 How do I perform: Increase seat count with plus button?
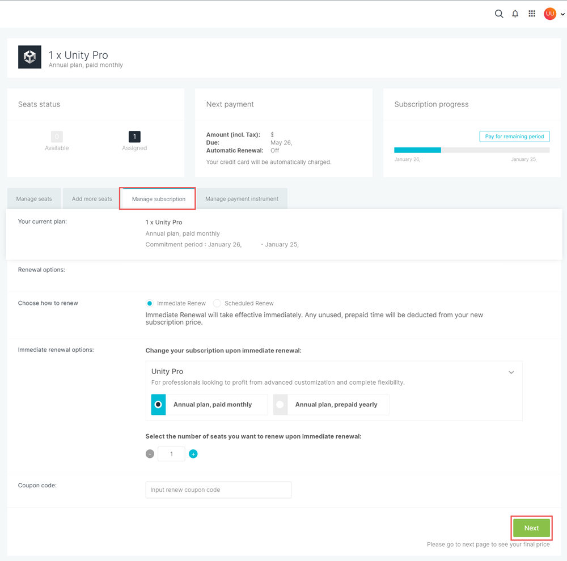pyautogui.click(x=193, y=454)
